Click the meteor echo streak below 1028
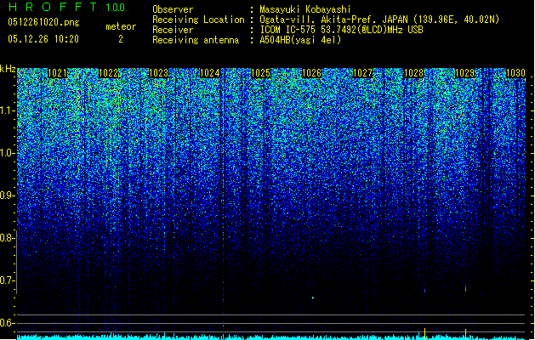The height and width of the screenshot is (340, 535). pos(424,291)
